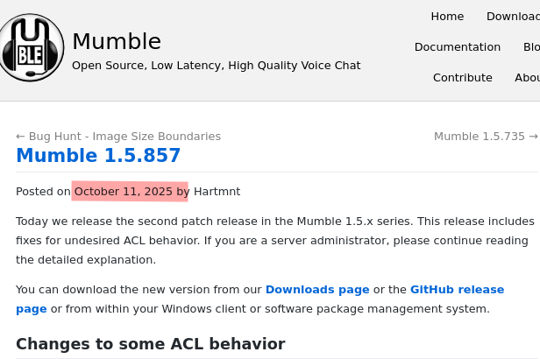The width and height of the screenshot is (540, 359).
Task: Open the Blog navigation item
Action: tap(531, 47)
